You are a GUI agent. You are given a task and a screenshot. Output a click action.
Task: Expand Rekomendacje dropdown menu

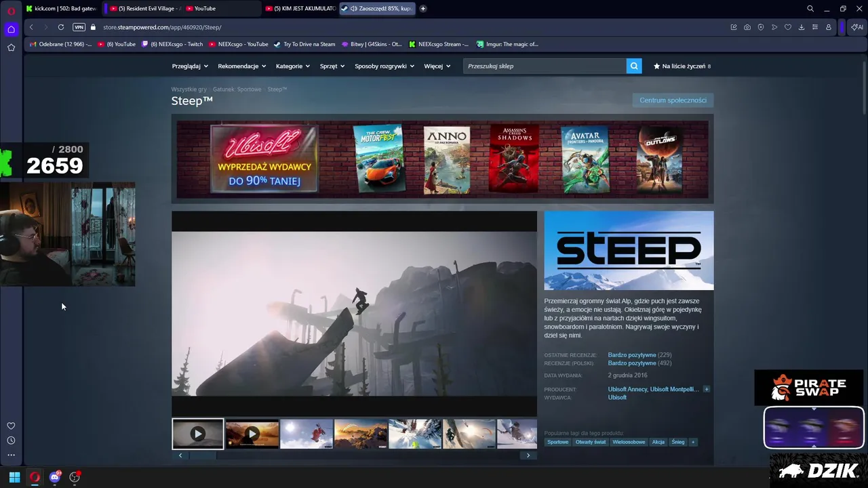(241, 66)
